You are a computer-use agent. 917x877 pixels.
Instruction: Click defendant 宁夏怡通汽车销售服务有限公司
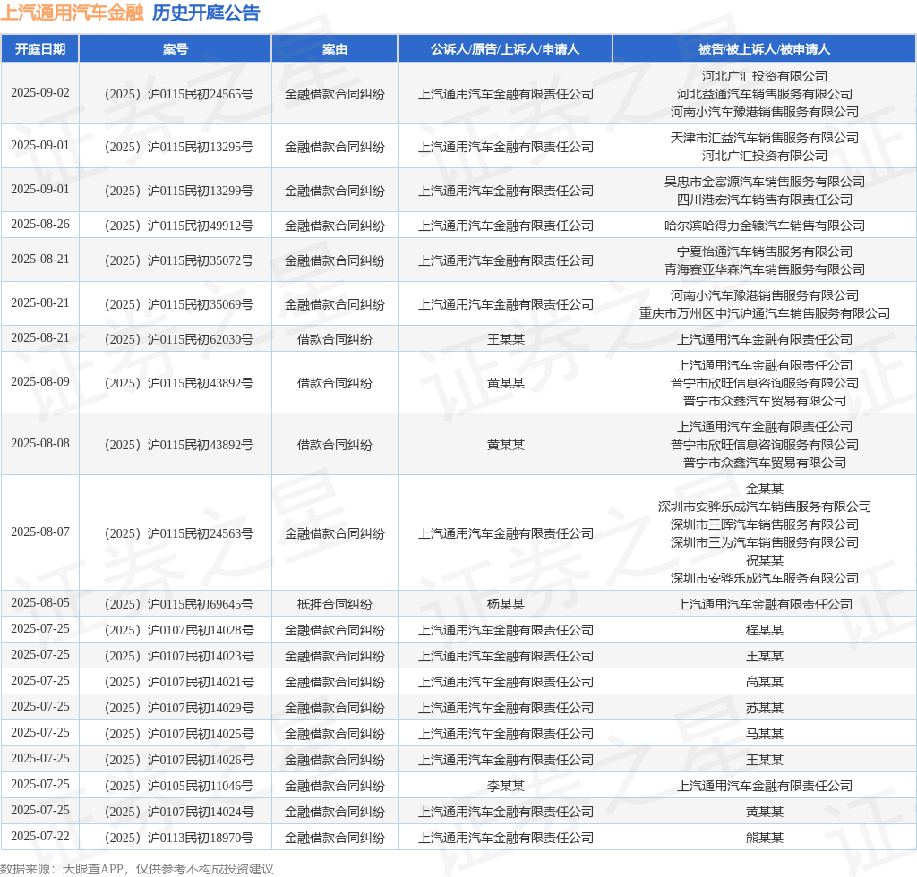tap(765, 251)
